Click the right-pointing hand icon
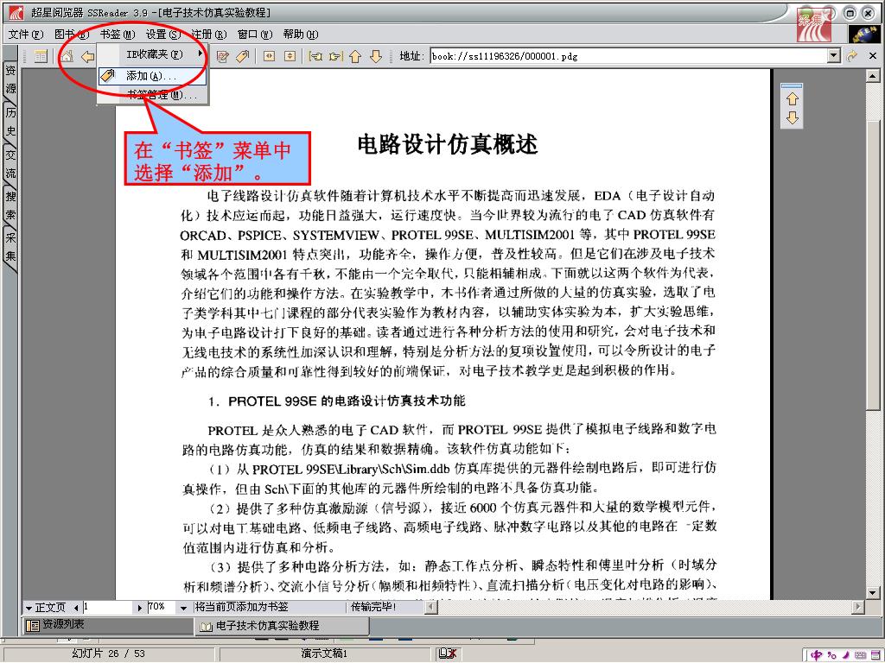The height and width of the screenshot is (663, 885). [336, 56]
